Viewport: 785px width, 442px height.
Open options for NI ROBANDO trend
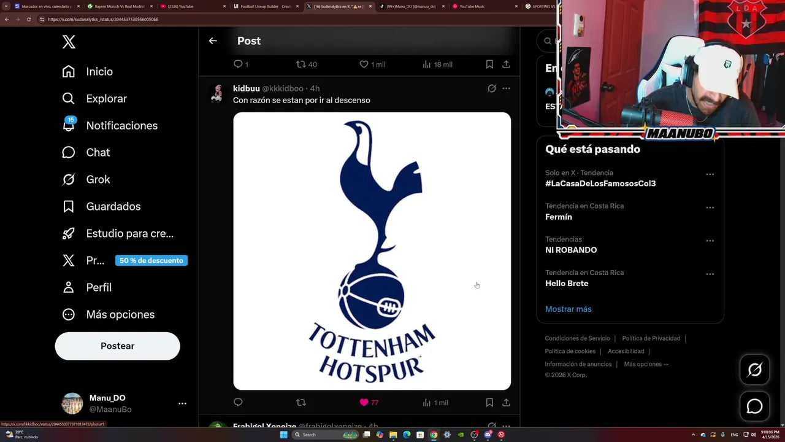tap(710, 241)
